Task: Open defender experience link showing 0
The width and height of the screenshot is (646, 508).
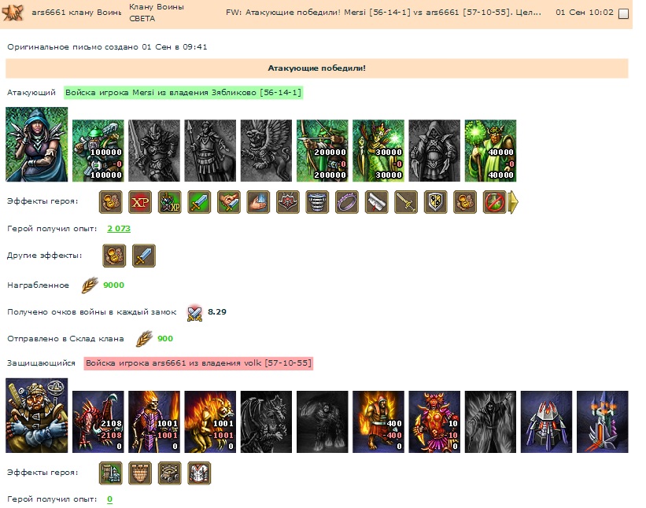Action: point(109,499)
